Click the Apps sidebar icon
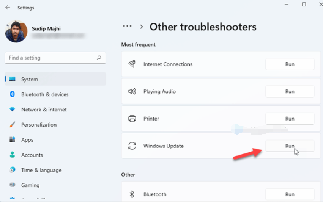Image resolution: width=323 pixels, height=202 pixels. coord(12,140)
